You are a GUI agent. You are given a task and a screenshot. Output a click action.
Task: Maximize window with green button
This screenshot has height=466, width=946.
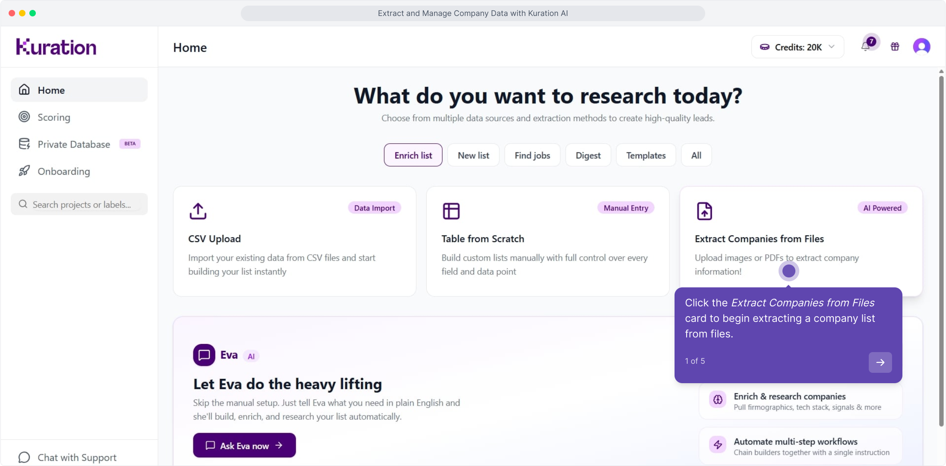pyautogui.click(x=32, y=13)
